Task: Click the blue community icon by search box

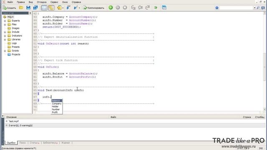Action: tap(217, 7)
